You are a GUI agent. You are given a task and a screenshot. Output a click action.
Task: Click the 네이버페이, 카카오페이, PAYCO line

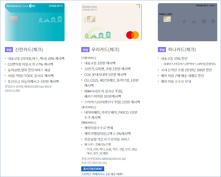110,115
